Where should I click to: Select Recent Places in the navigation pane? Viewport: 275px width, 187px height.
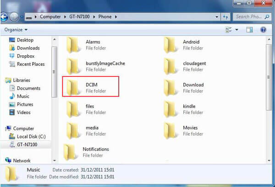27,64
